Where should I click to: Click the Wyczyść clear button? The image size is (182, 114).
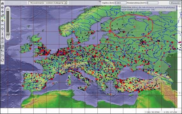[x=175, y=3]
